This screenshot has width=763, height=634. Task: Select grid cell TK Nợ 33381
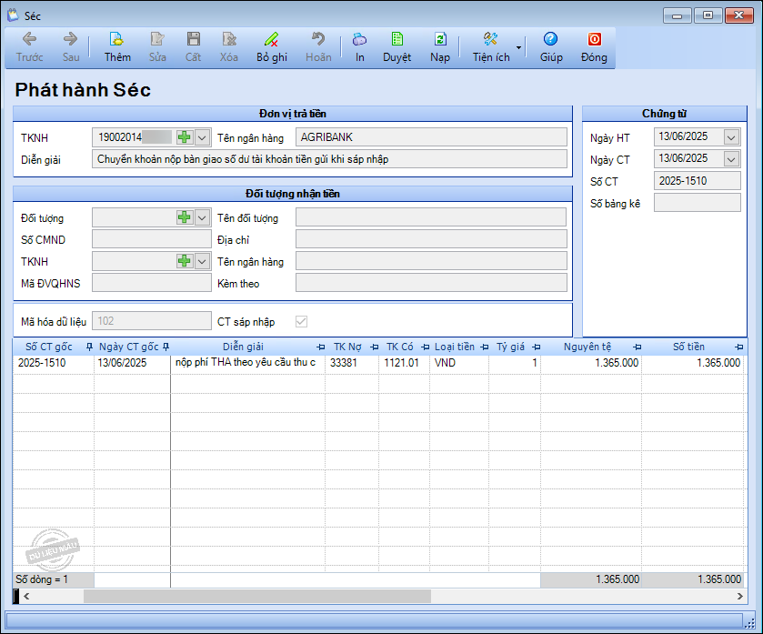tap(352, 363)
